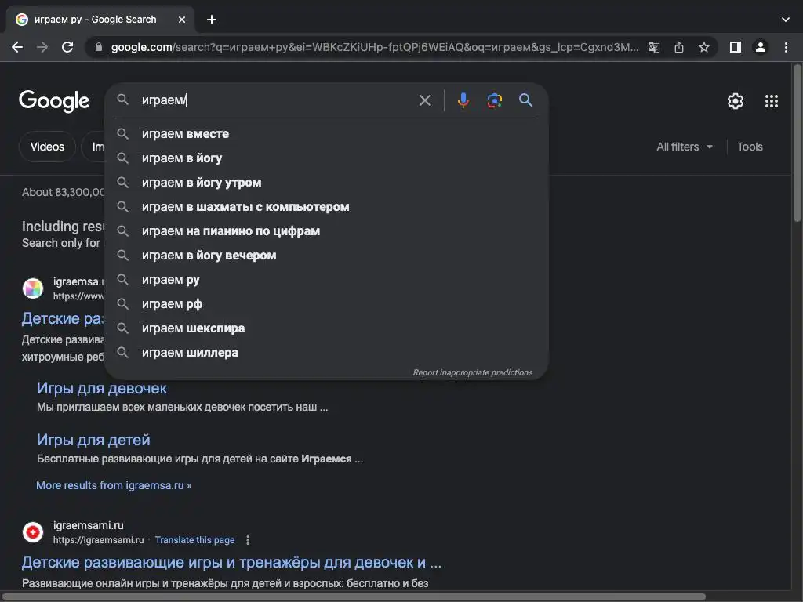Choose suggestion играем в йогу утром
Screen dimensions: 803x602
(x=326, y=183)
